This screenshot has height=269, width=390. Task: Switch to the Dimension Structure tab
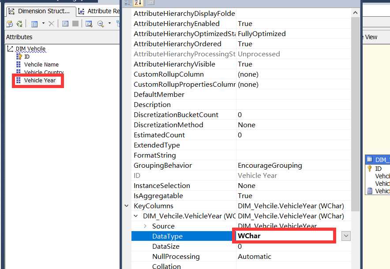point(41,11)
